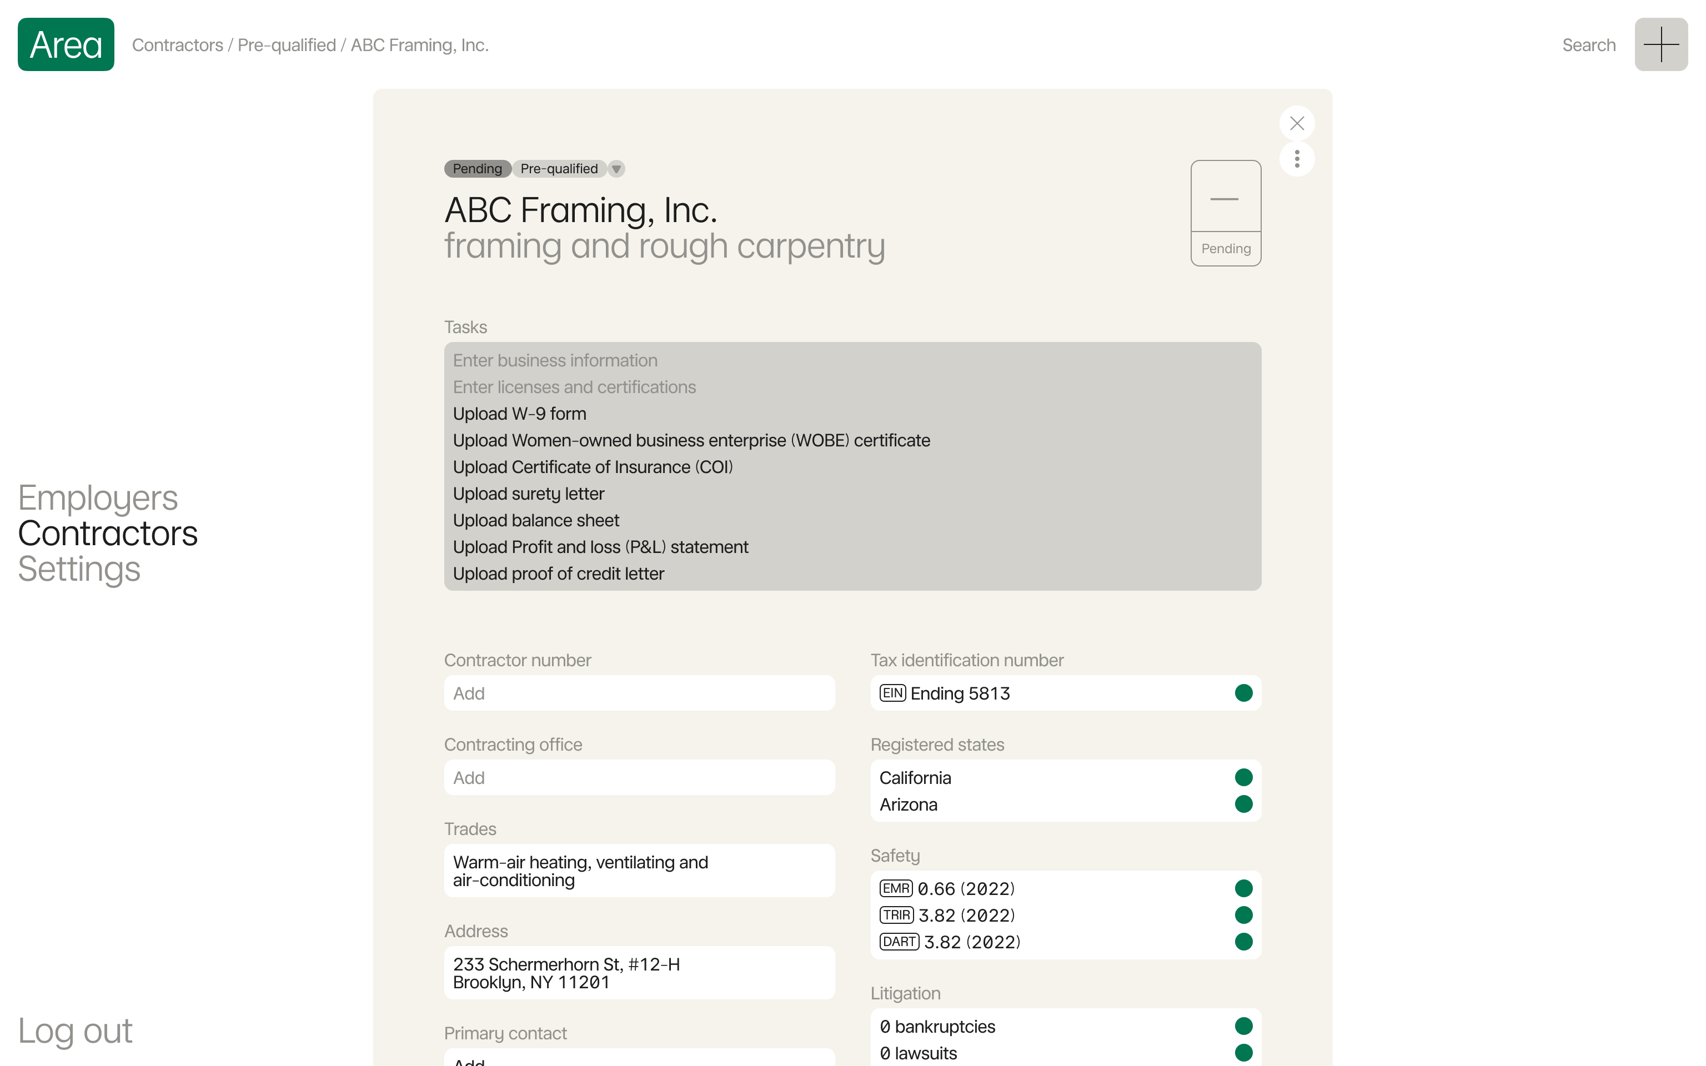Click the Trades field

(639, 871)
